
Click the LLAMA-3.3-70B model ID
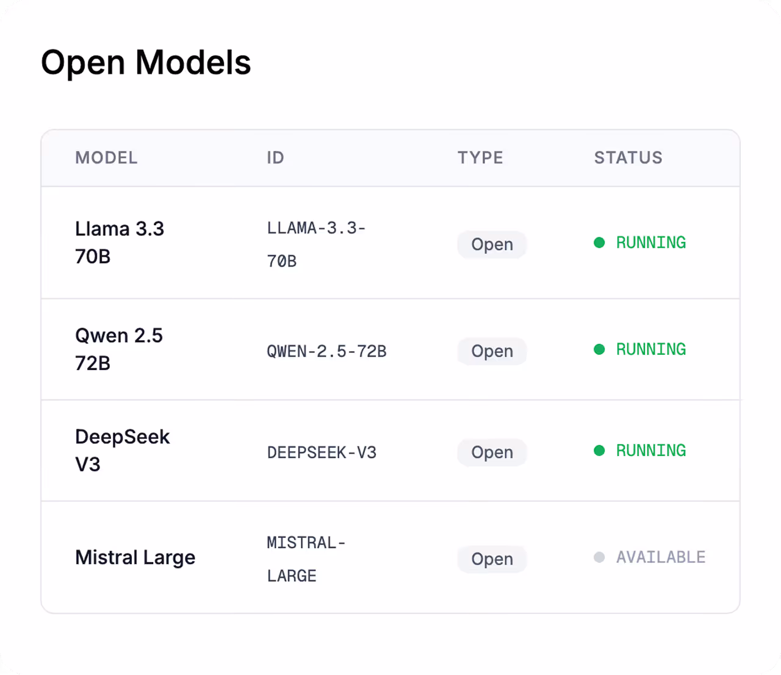[316, 245]
